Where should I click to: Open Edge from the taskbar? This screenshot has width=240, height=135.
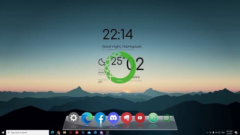52,132
